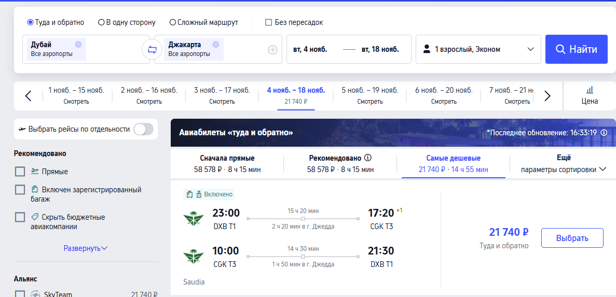Click destination field Джакарта
This screenshot has height=297, width=616.
point(218,49)
